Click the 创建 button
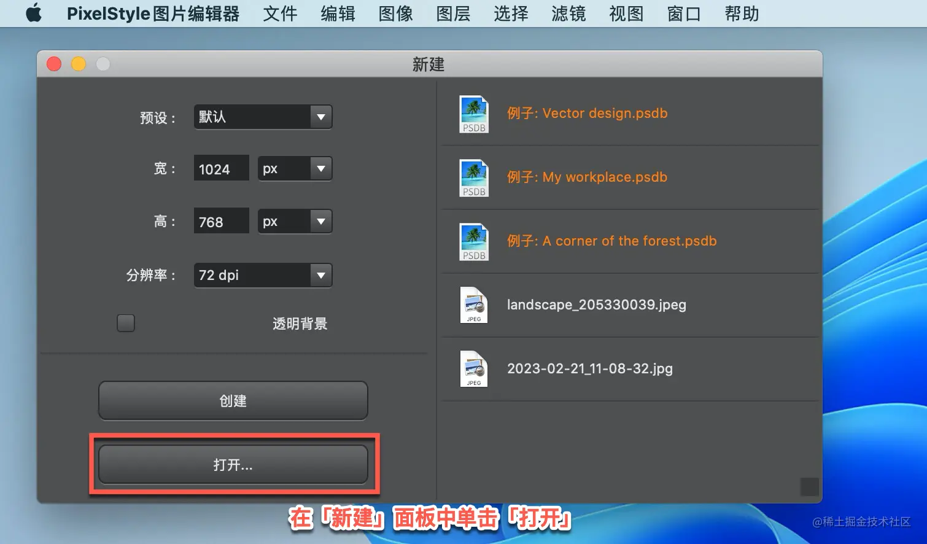Viewport: 927px width, 544px height. coord(233,401)
